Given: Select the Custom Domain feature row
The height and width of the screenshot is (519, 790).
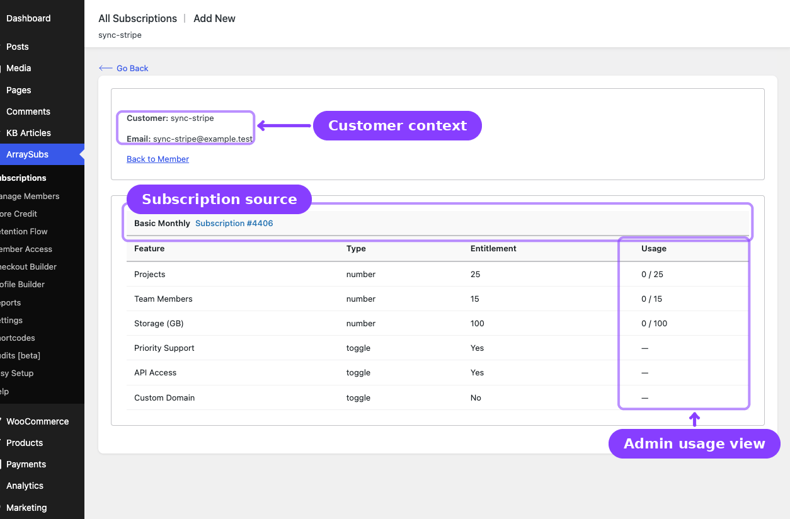Looking at the screenshot, I should coord(437,397).
